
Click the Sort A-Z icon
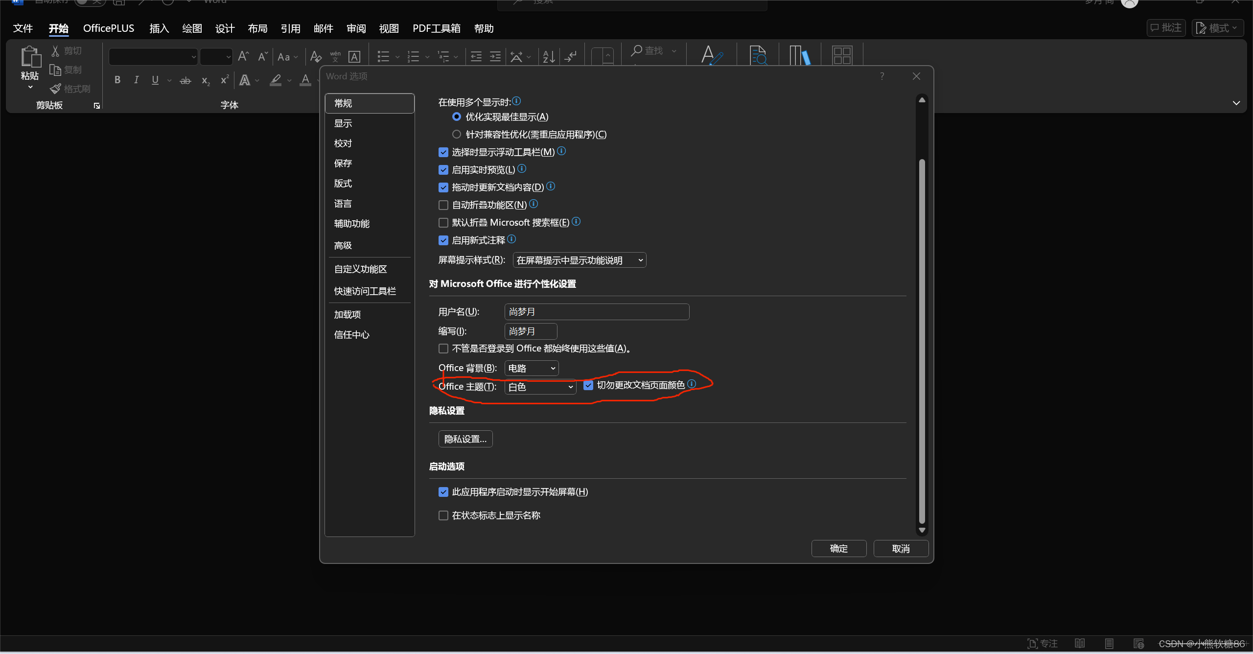tap(549, 57)
